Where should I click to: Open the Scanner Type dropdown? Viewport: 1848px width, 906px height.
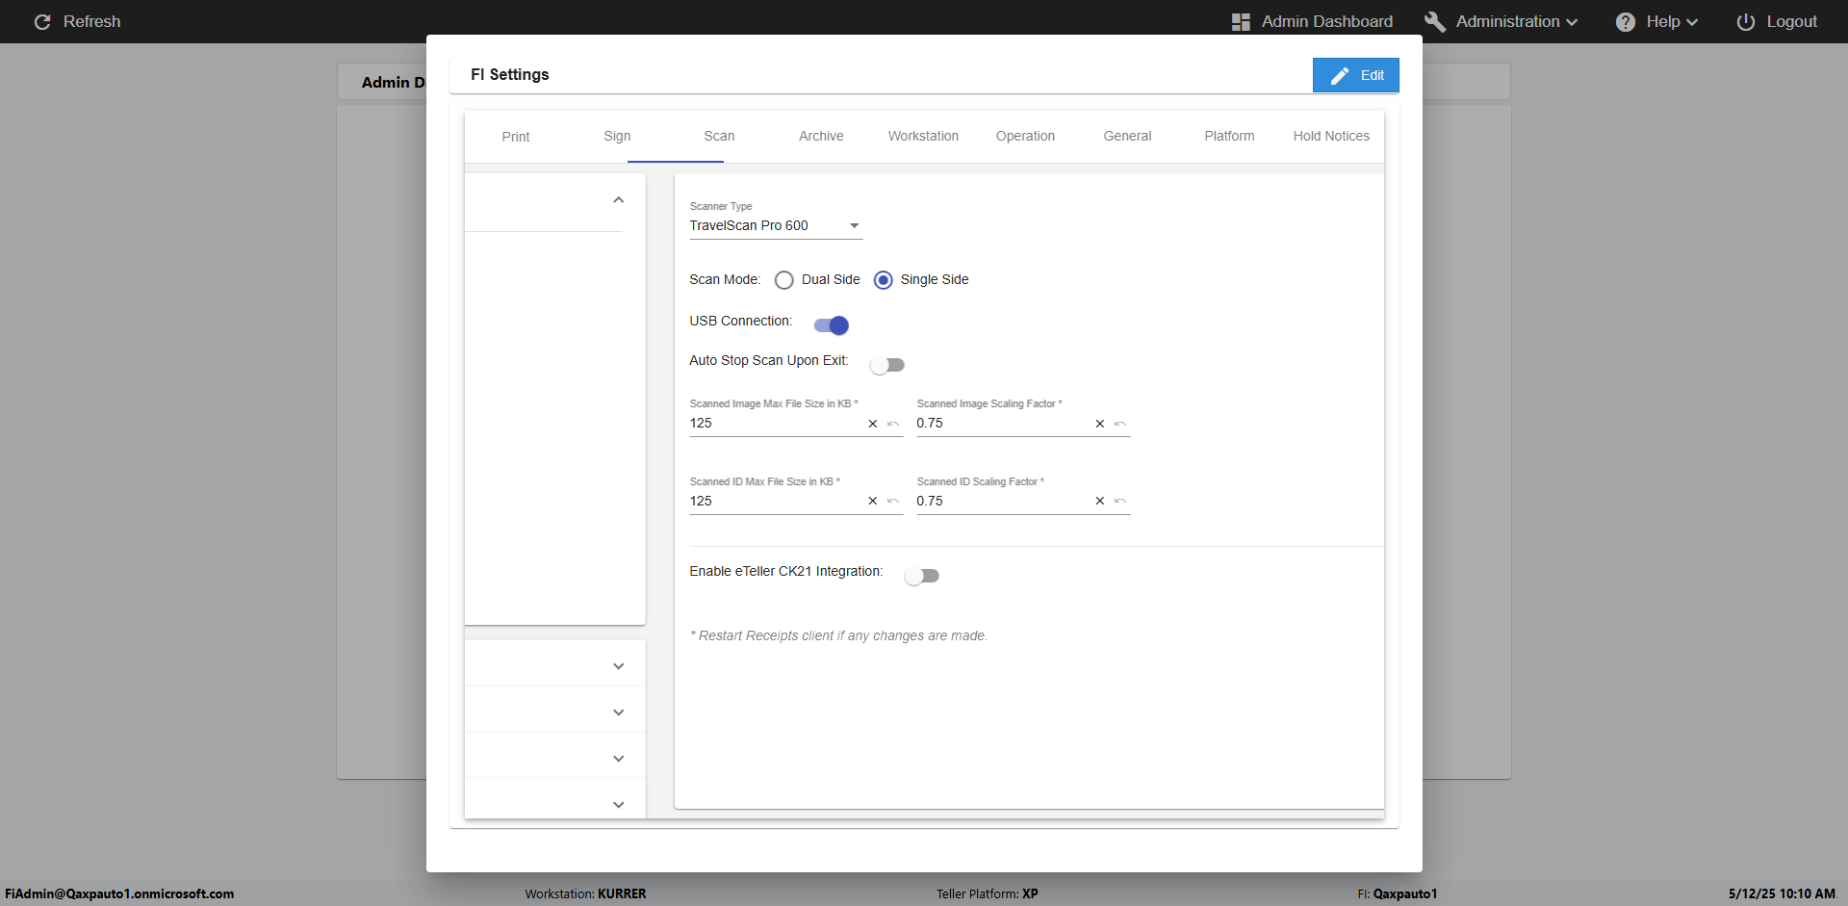point(776,226)
